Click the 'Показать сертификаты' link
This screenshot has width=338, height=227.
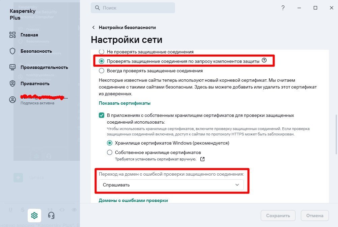click(x=124, y=103)
